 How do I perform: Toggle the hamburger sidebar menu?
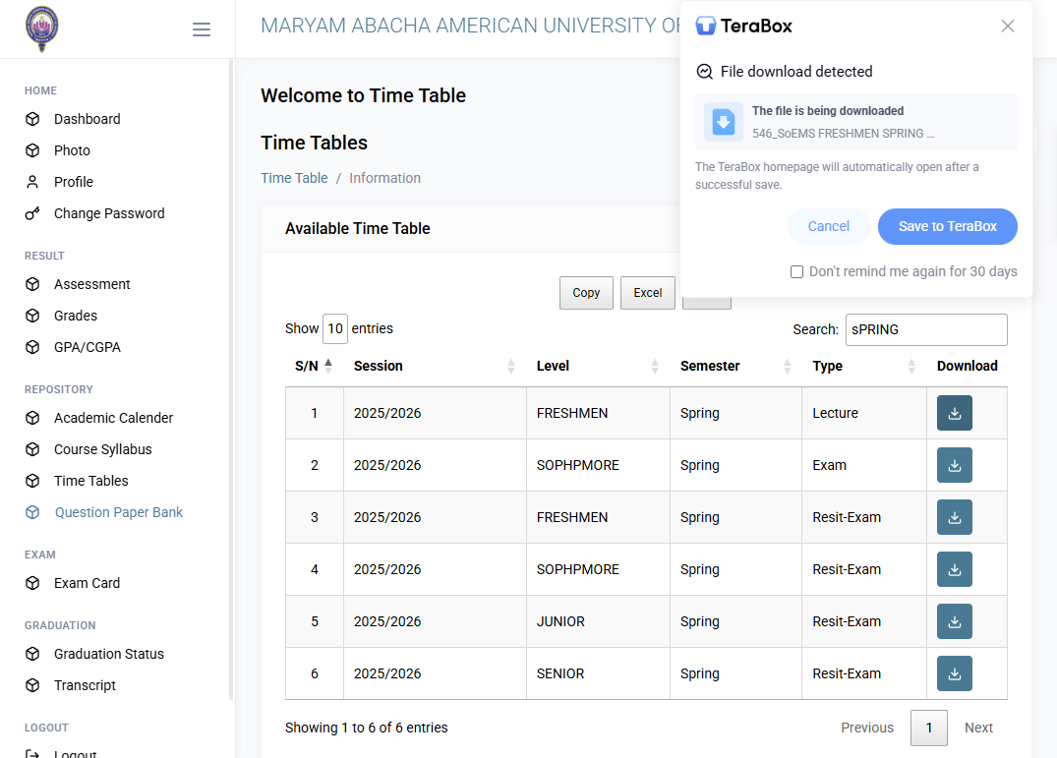[201, 29]
